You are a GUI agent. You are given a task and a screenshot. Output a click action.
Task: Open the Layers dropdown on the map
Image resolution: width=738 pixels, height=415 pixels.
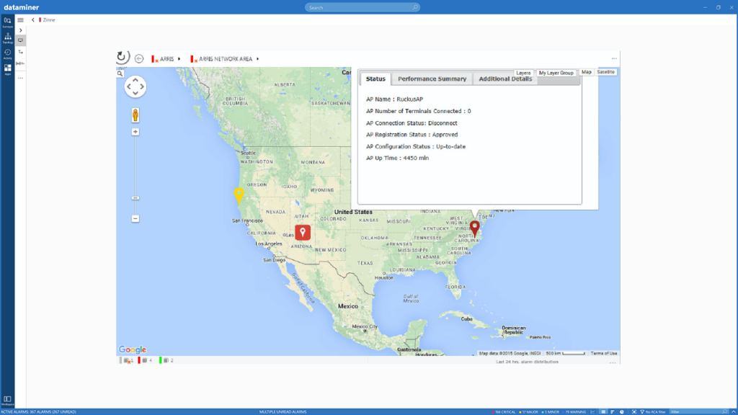(523, 73)
